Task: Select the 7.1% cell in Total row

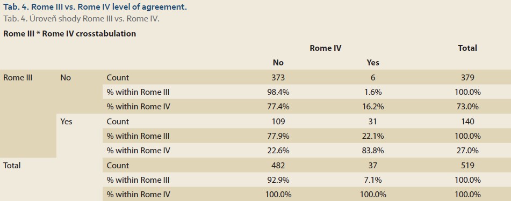Action: (373, 180)
